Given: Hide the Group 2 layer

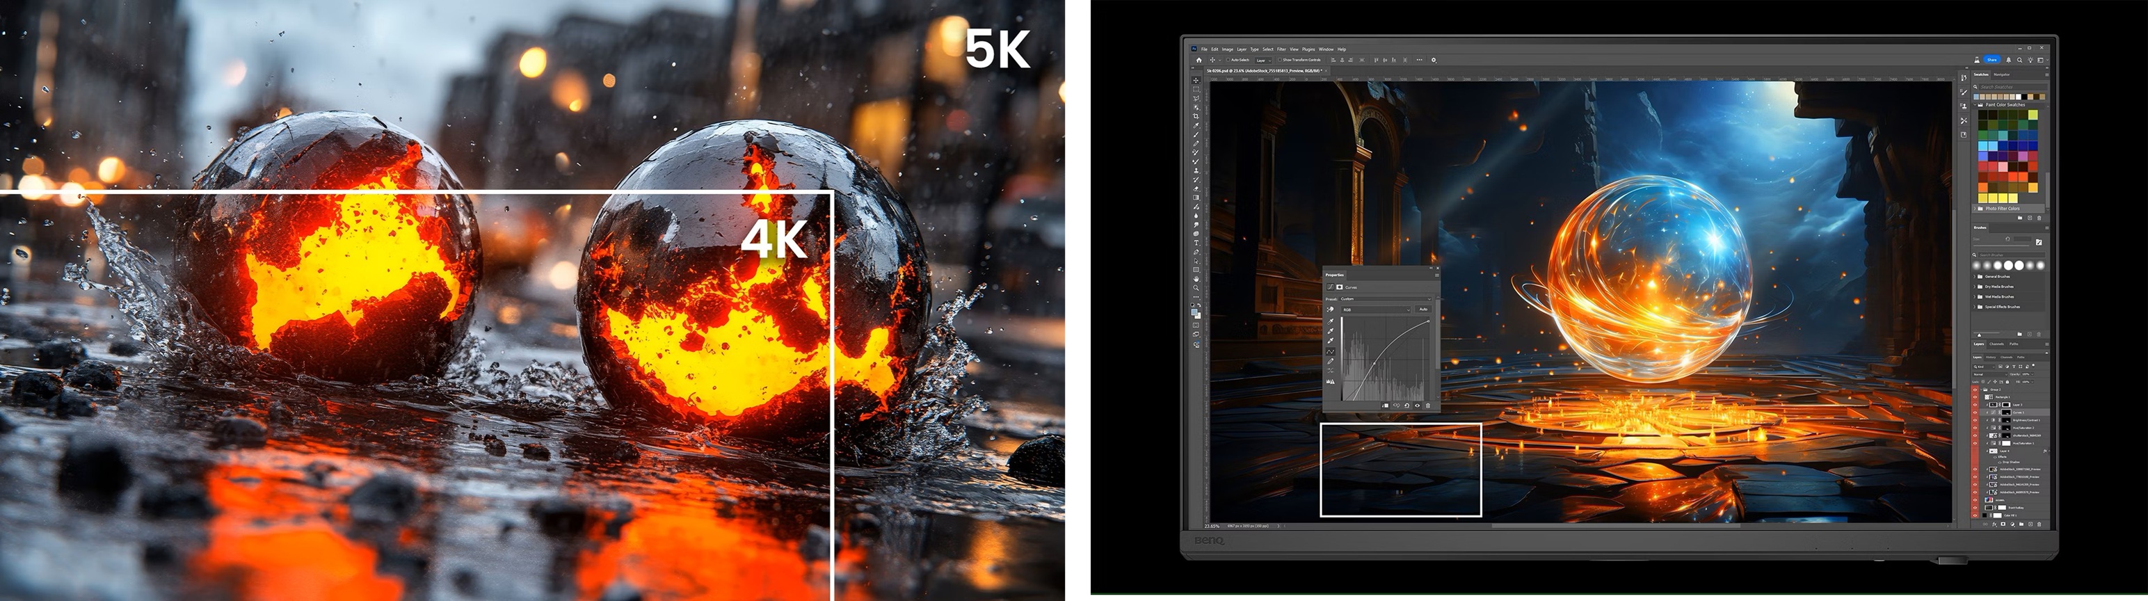Looking at the screenshot, I should [1975, 390].
